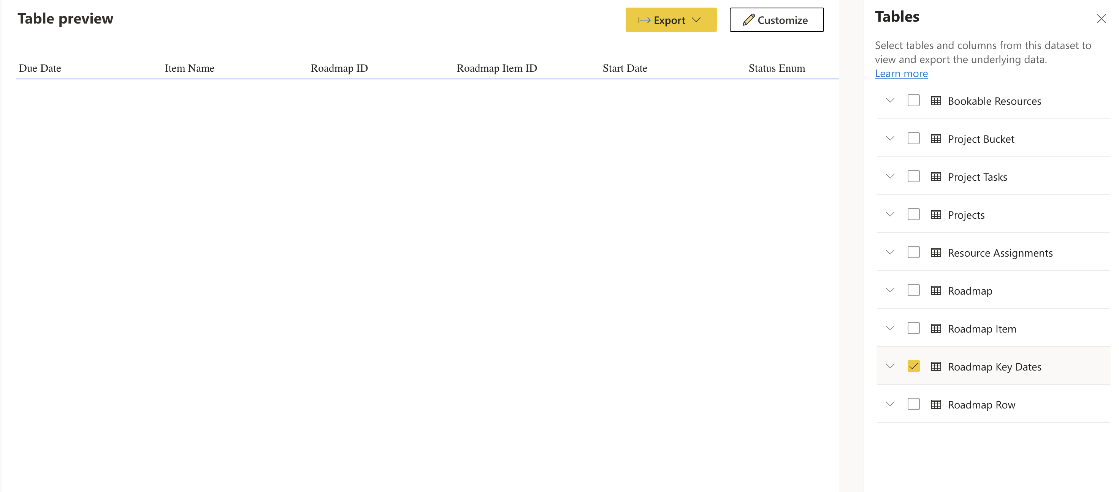Select the Roadmap Item ID column header
The image size is (1119, 492).
(x=496, y=68)
